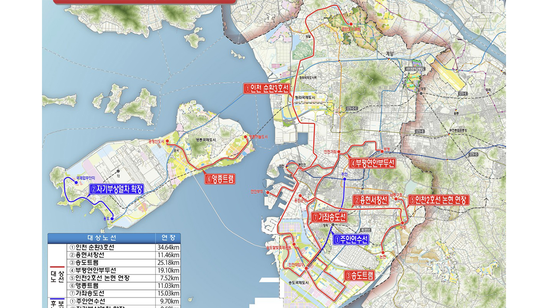
Task: Select the 국제업무단지 blue station dot
Action: coord(76,183)
